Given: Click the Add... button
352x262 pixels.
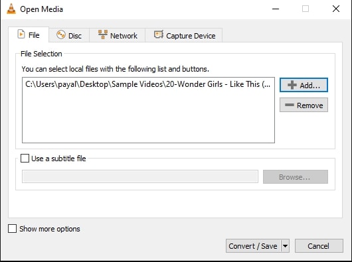Looking at the screenshot, I should click(x=304, y=85).
